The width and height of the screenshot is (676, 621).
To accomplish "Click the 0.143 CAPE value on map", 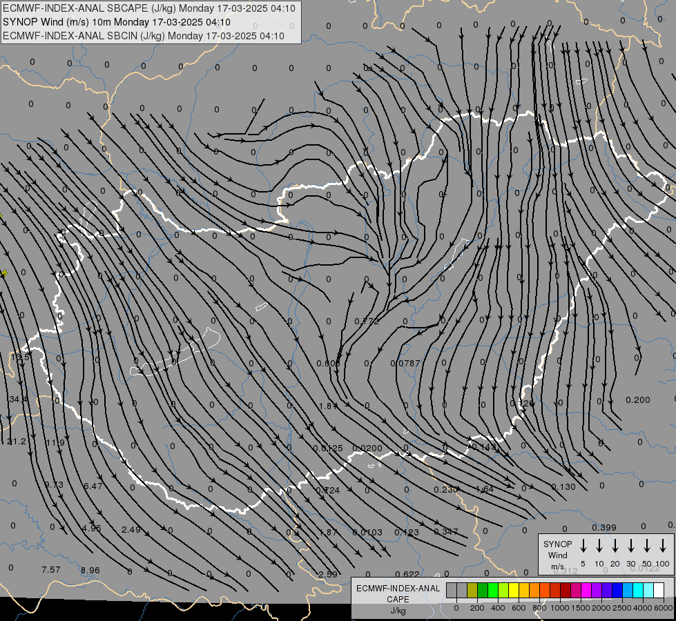I will point(484,447).
